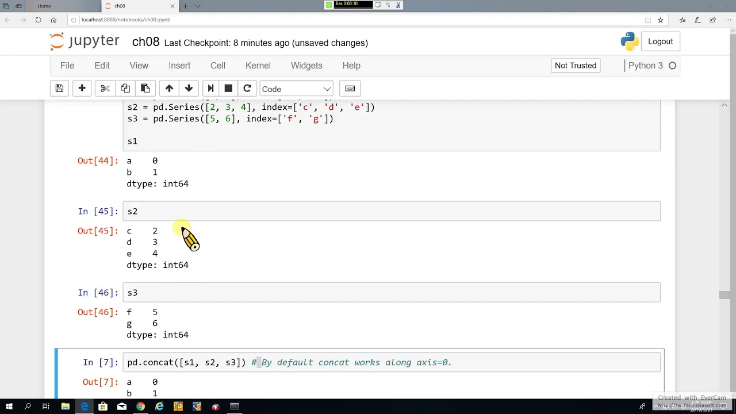The image size is (736, 414).
Task: Select the In [45] cell containing s2
Action: point(392,211)
